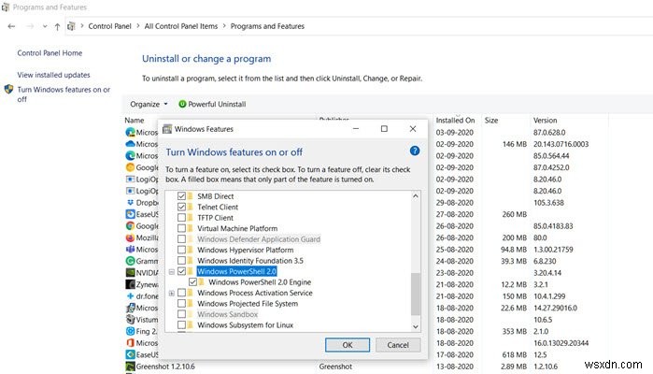Select Windows Defender Application Guard item
Screen dimensions: 653x374
pyautogui.click(x=259, y=239)
